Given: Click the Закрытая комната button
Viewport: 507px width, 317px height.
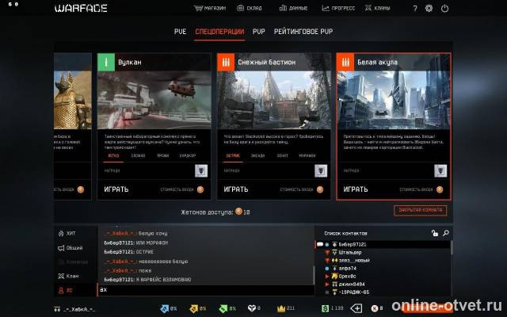Looking at the screenshot, I should 420,210.
